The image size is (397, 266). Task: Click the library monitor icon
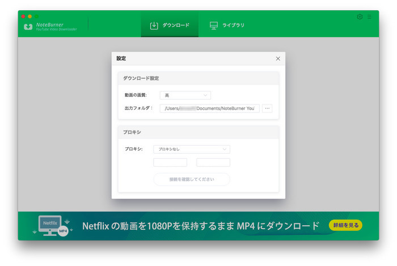click(214, 26)
